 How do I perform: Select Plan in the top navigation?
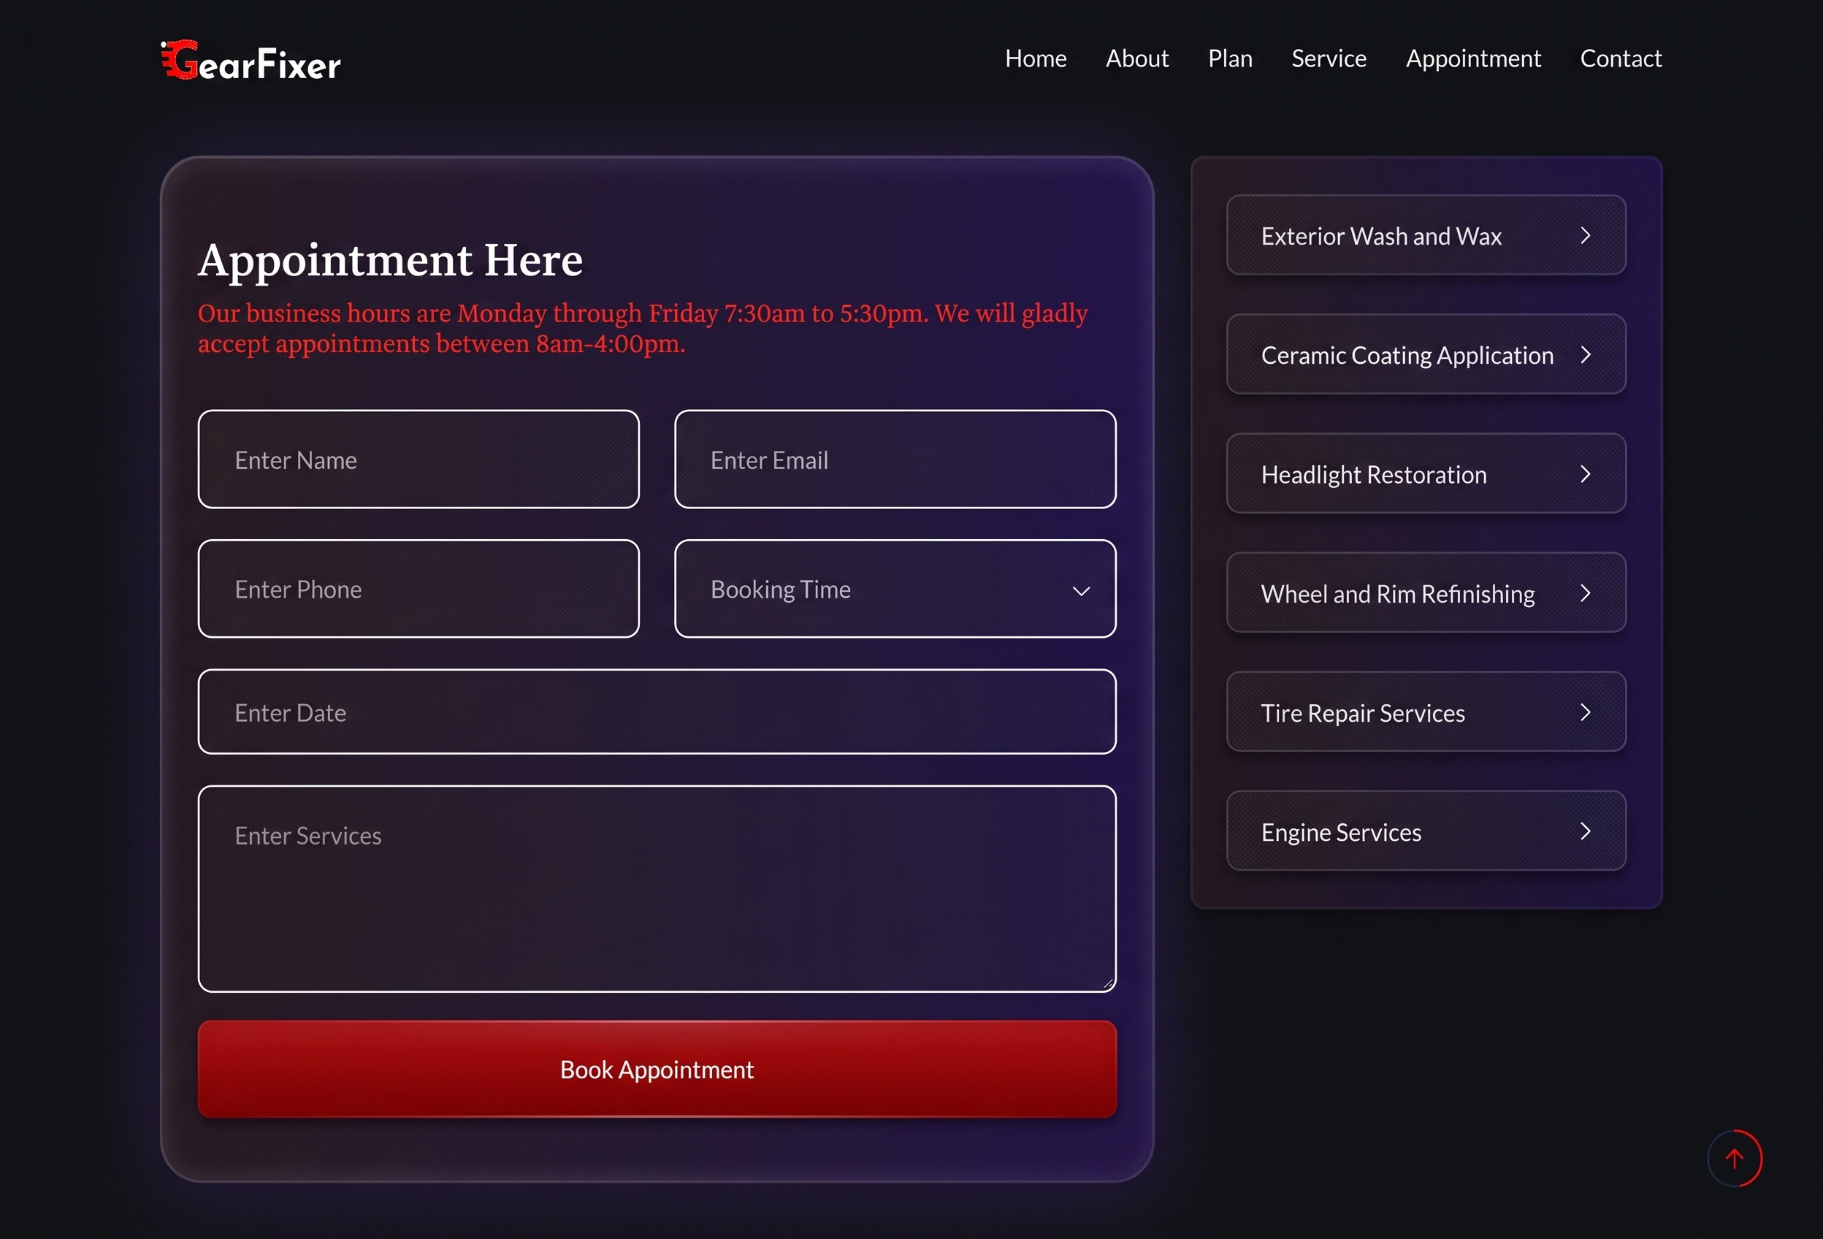click(x=1230, y=58)
